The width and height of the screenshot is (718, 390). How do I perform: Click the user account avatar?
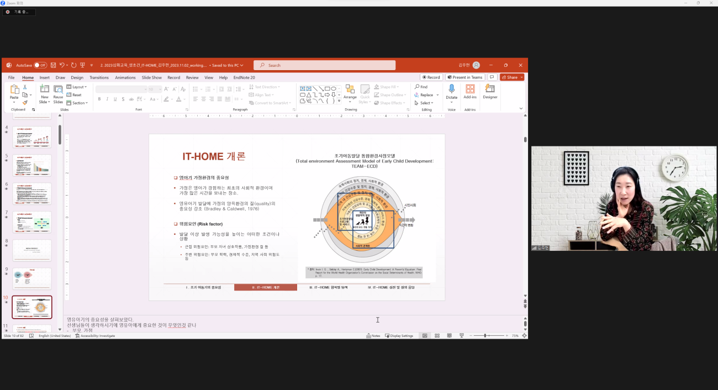(476, 65)
